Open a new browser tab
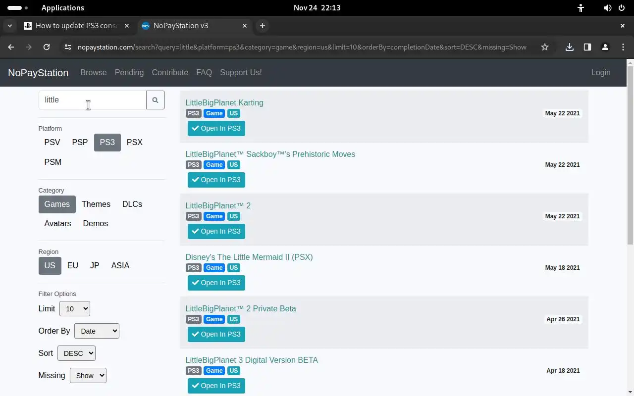Image resolution: width=634 pixels, height=396 pixels. point(263,26)
